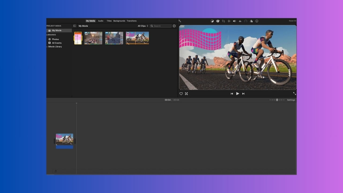Select the cropping tool
This screenshot has width=343, height=193.
(223, 21)
